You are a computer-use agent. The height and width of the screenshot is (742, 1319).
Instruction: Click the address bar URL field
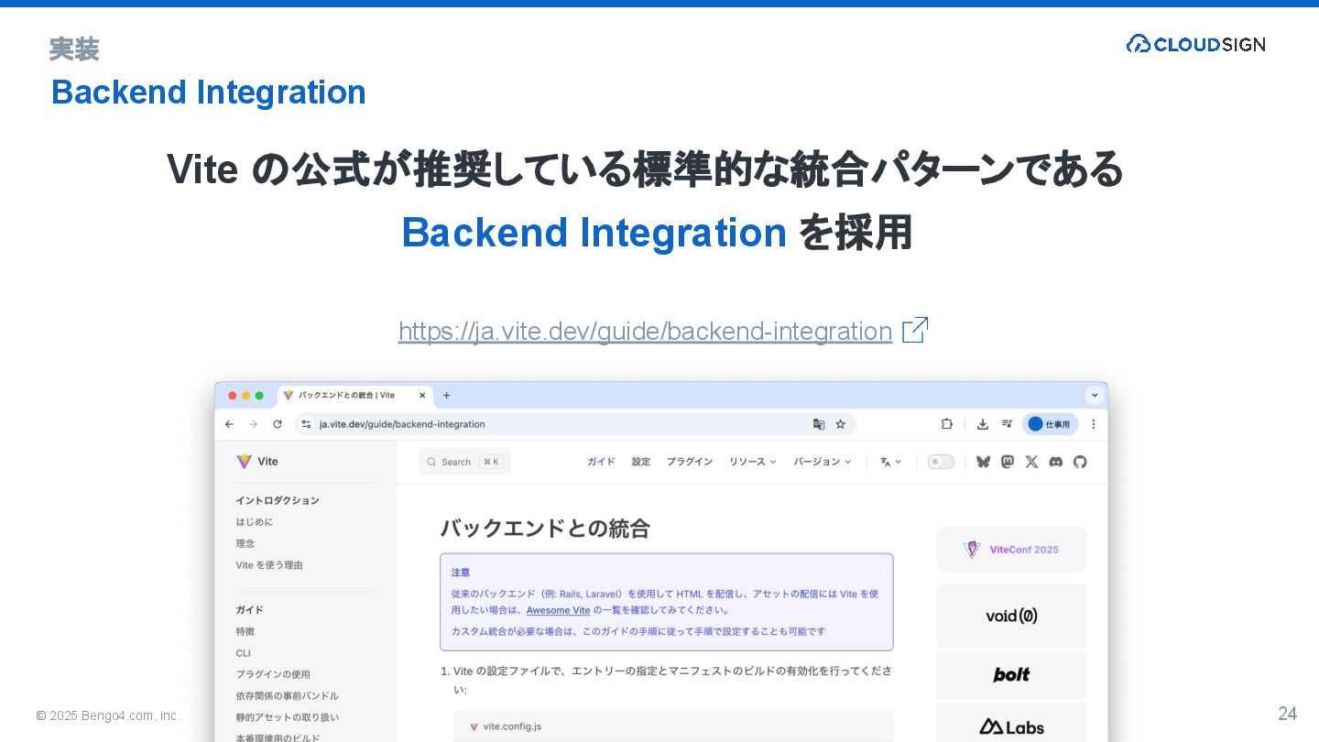(x=575, y=424)
